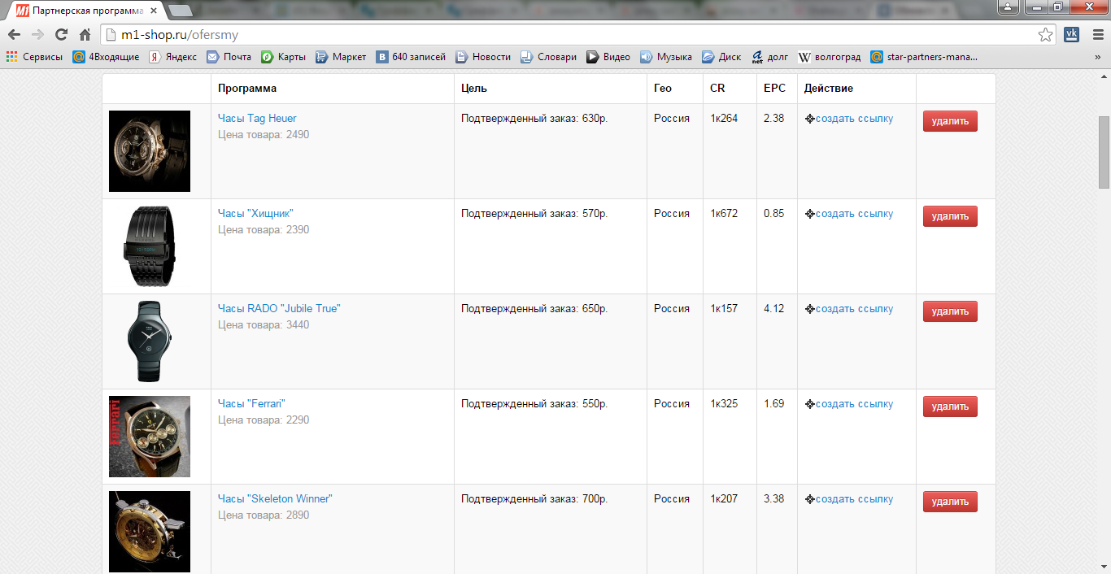Delete the RADO Jubile True offer
This screenshot has height=574, width=1111.
(x=950, y=311)
